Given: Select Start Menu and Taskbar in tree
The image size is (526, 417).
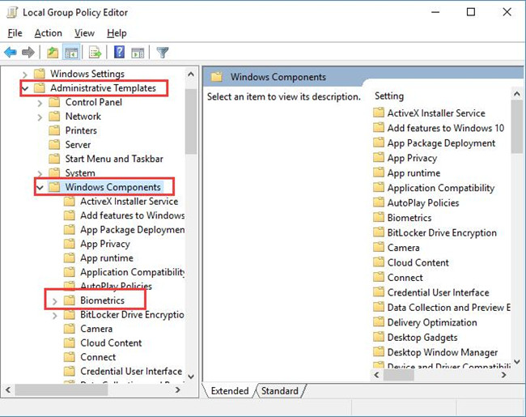Looking at the screenshot, I should point(114,159).
